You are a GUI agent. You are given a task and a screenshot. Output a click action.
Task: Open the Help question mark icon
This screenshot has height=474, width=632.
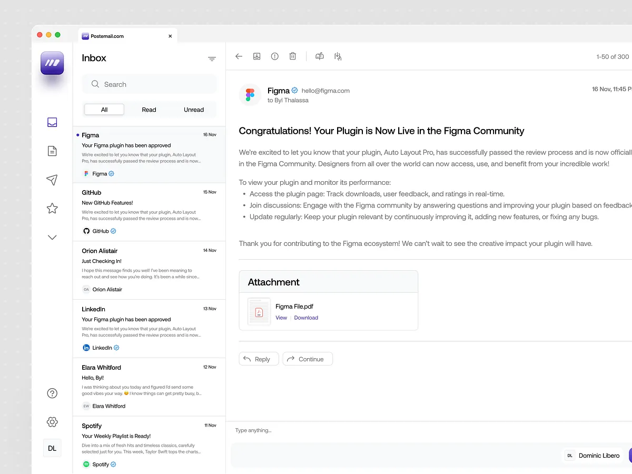pyautogui.click(x=52, y=393)
